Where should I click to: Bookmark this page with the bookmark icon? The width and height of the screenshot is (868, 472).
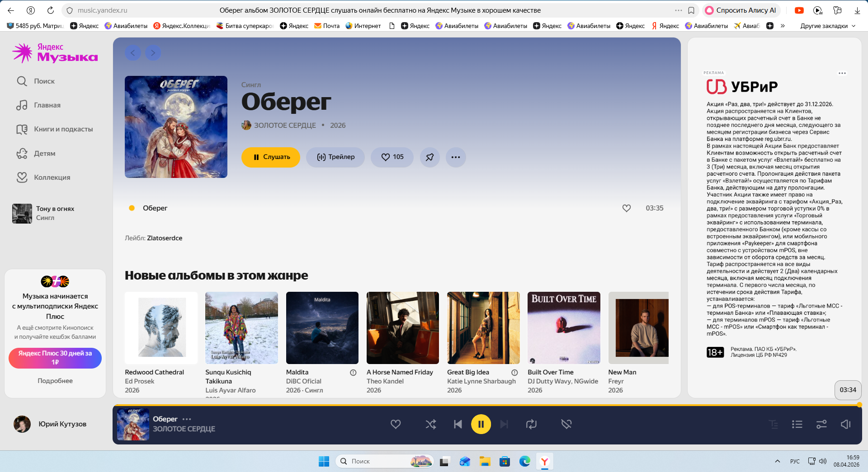coord(691,10)
